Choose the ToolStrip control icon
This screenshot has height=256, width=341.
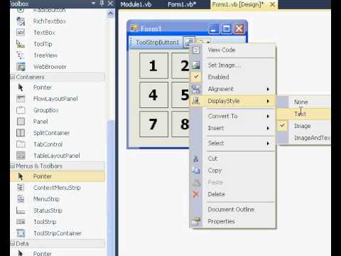(21, 222)
